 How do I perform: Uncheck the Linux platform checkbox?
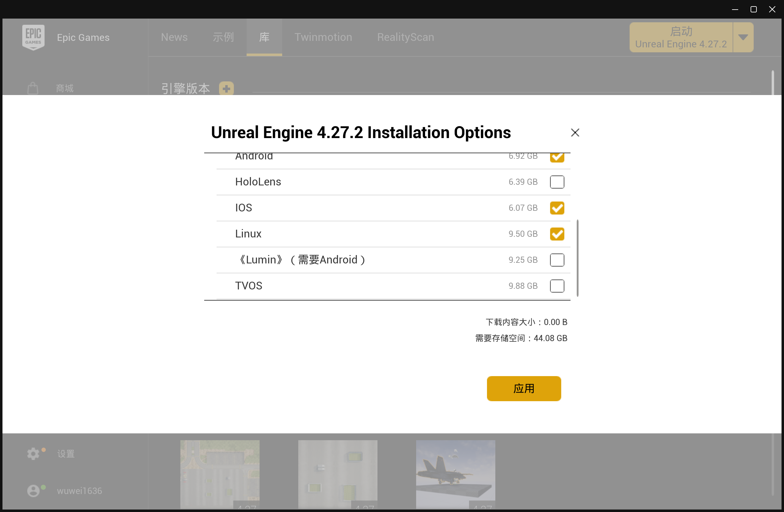557,234
